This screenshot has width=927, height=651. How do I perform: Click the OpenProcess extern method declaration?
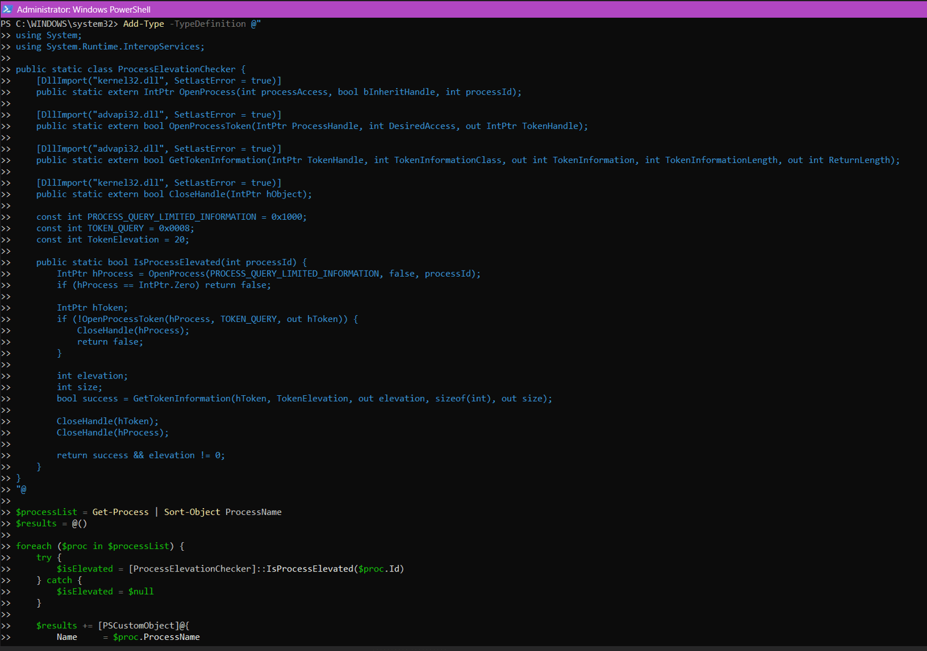(207, 92)
